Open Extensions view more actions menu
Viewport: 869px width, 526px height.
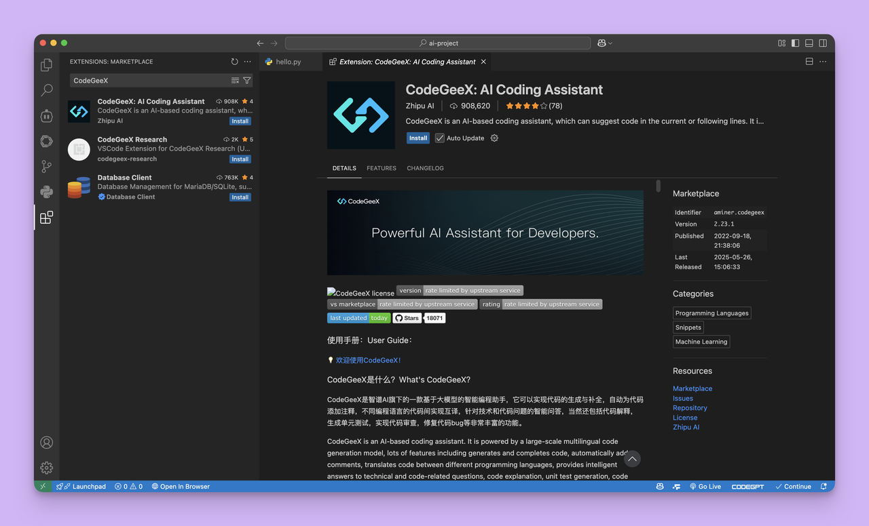(x=247, y=62)
